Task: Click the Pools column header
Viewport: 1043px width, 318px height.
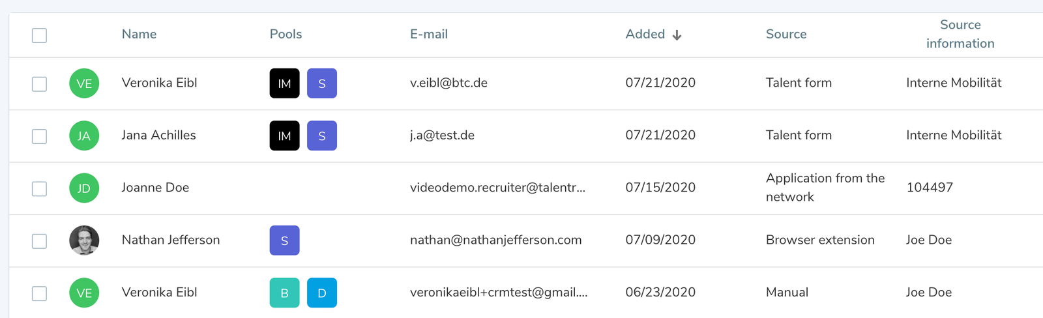Action: click(x=286, y=35)
